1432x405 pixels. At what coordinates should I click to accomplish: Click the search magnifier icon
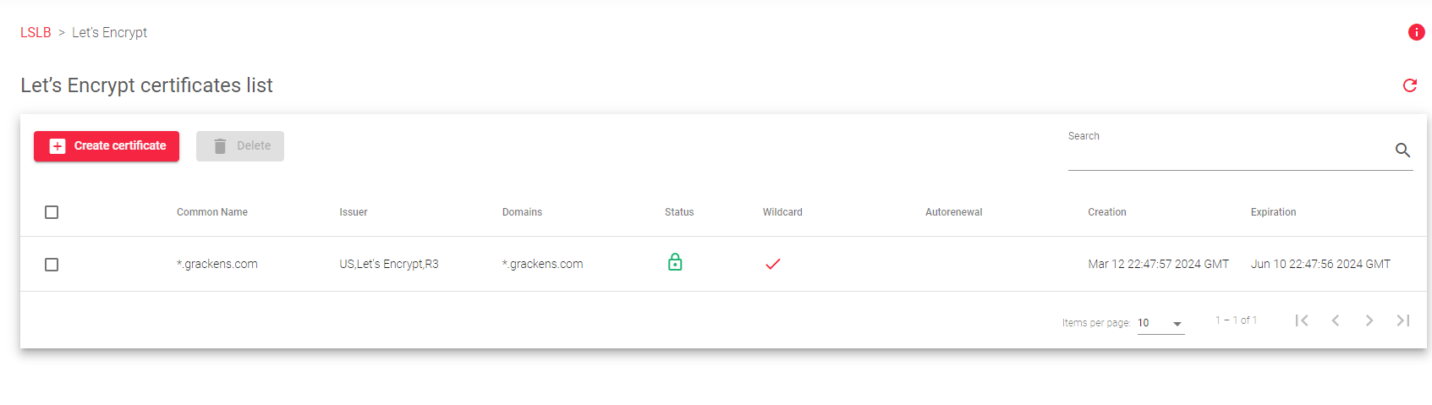point(1402,150)
